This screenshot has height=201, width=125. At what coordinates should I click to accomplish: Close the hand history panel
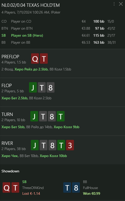[x=121, y=4]
